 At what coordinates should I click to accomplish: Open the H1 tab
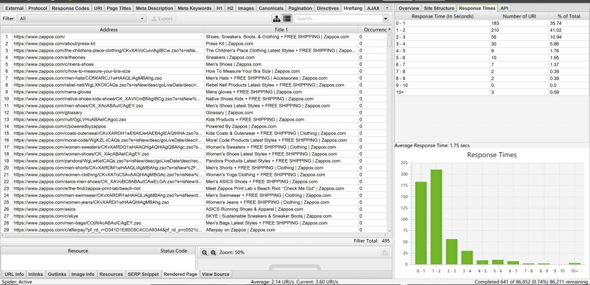tap(220, 8)
